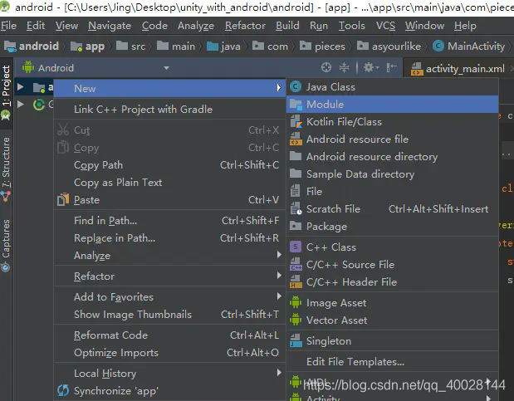
Task: Click Link C++ Project with Gradle
Action: pyautogui.click(x=169, y=110)
